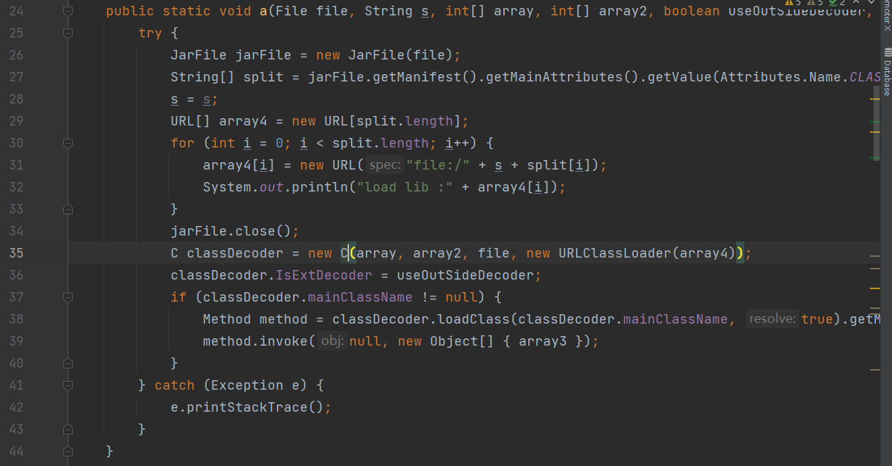Click the 'resolve:' parameter hint
Viewport: 892px width, 466px height.
(x=772, y=319)
